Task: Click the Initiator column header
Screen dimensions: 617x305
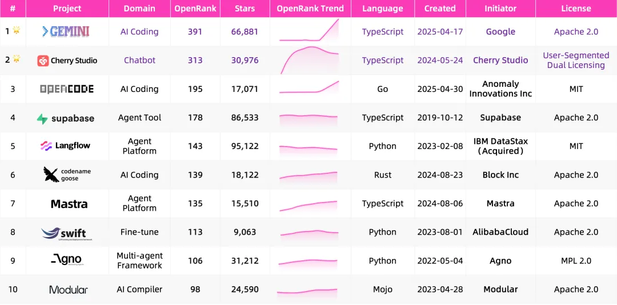Action: tap(500, 9)
